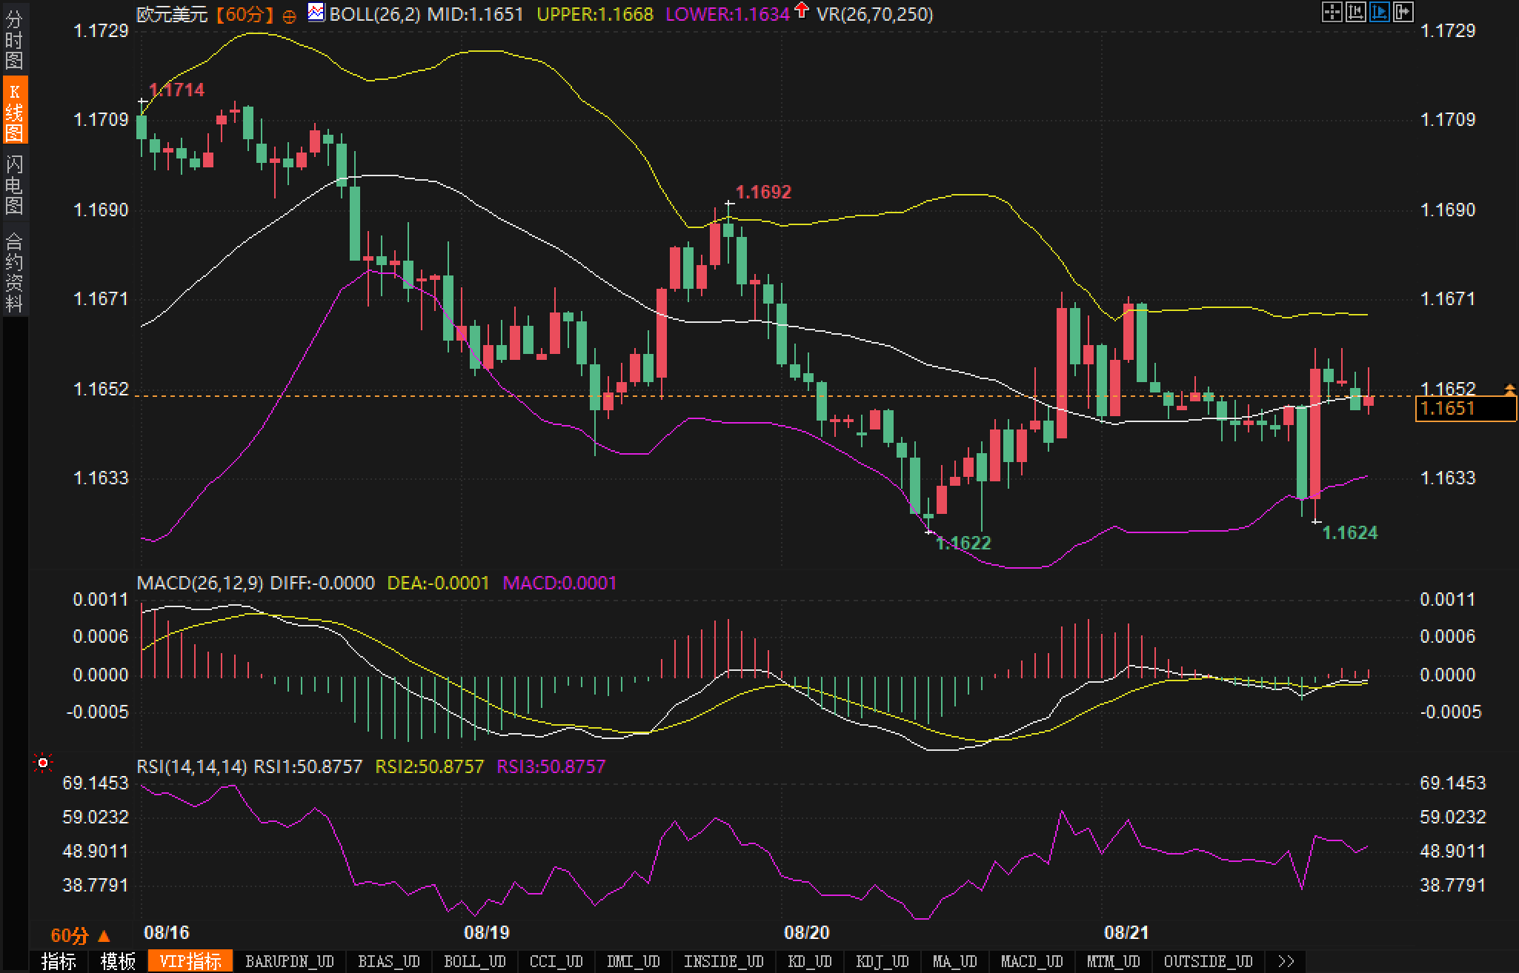Click the VR(26,70,250) label
The image size is (1519, 973).
pos(874,14)
